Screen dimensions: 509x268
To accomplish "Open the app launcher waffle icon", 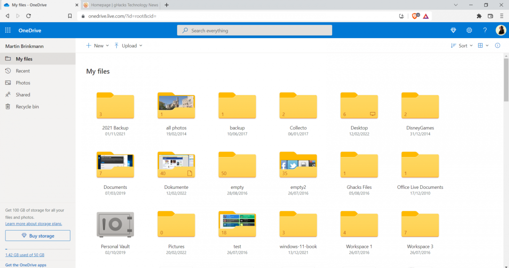I will coord(8,30).
